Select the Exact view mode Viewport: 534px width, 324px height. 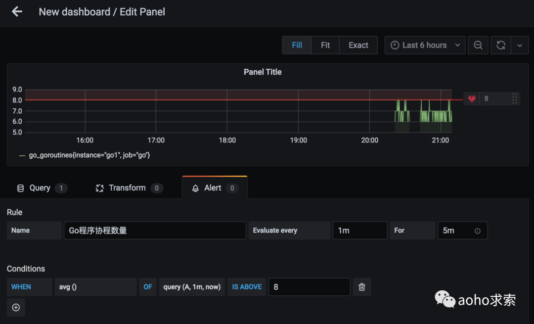(x=358, y=45)
